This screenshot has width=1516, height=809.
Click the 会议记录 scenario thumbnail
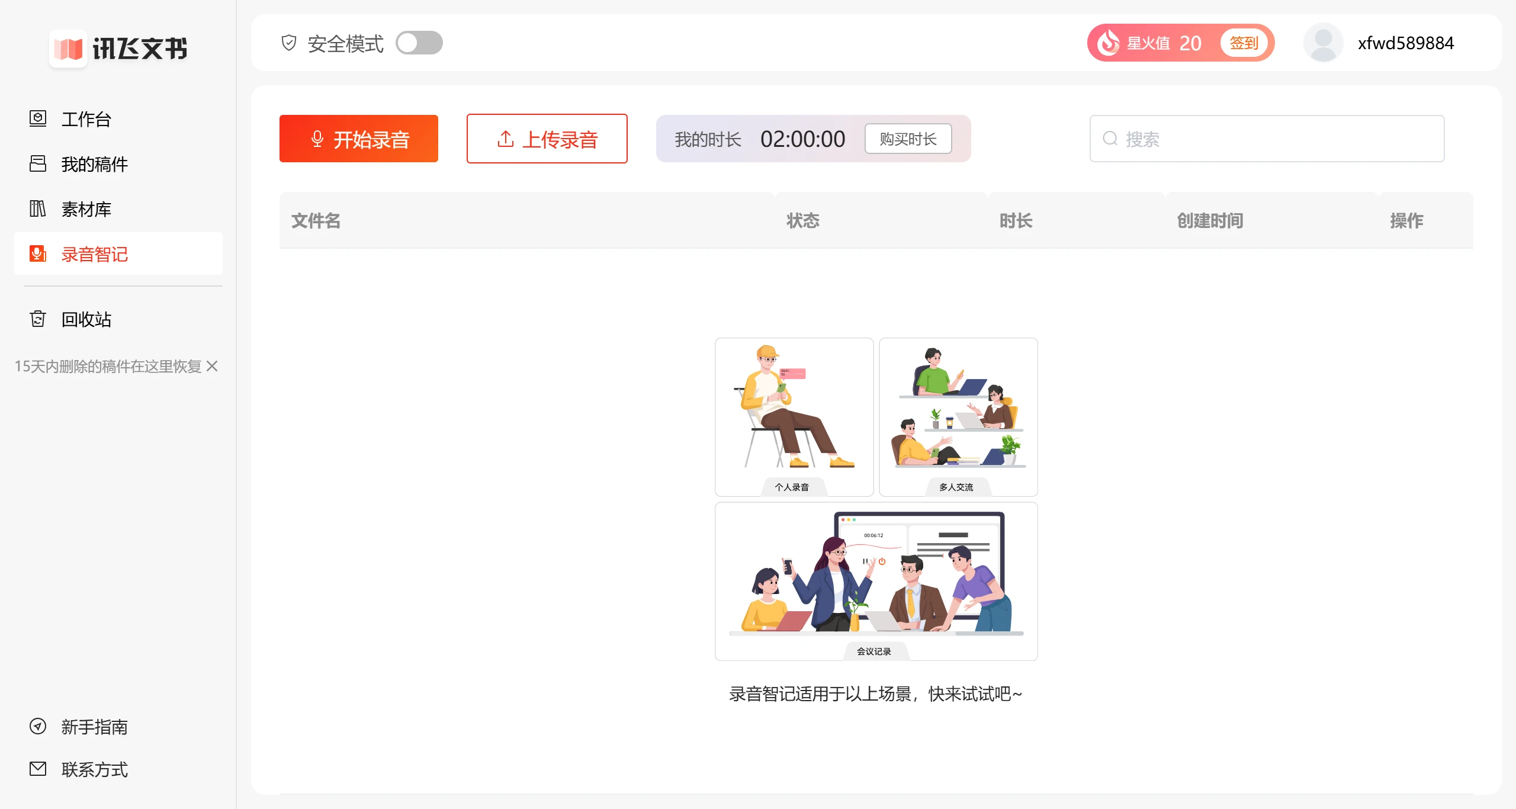[x=876, y=581]
